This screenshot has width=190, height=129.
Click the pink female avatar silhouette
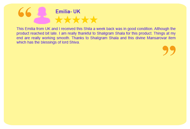42,15
